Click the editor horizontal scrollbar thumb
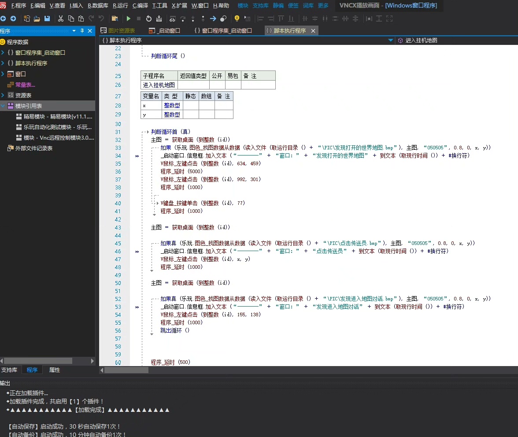The width and height of the screenshot is (518, 437). (126, 370)
